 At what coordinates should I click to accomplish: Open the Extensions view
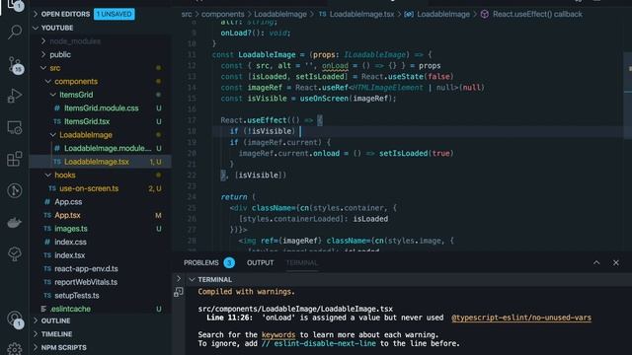[x=15, y=159]
